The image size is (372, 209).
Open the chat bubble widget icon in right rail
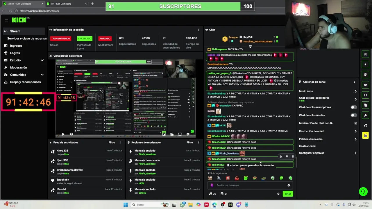[365, 85]
